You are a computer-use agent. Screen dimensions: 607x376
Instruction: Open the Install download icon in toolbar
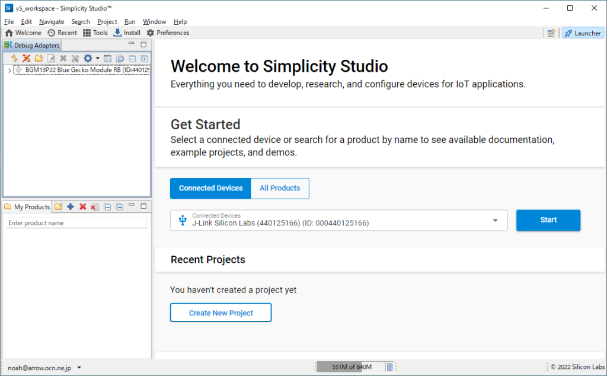(127, 33)
